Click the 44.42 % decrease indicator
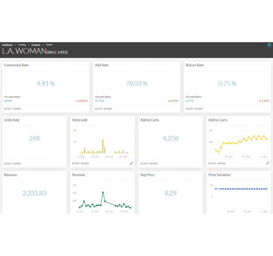 coord(82,101)
